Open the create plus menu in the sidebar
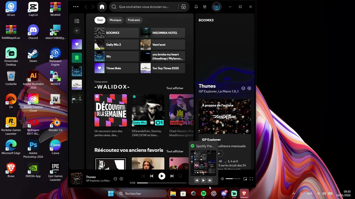 click(77, 31)
